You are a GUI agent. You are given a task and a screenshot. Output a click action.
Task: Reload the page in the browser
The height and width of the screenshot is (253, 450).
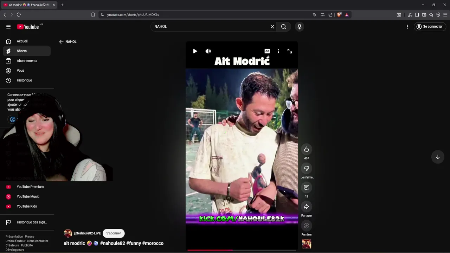19,15
